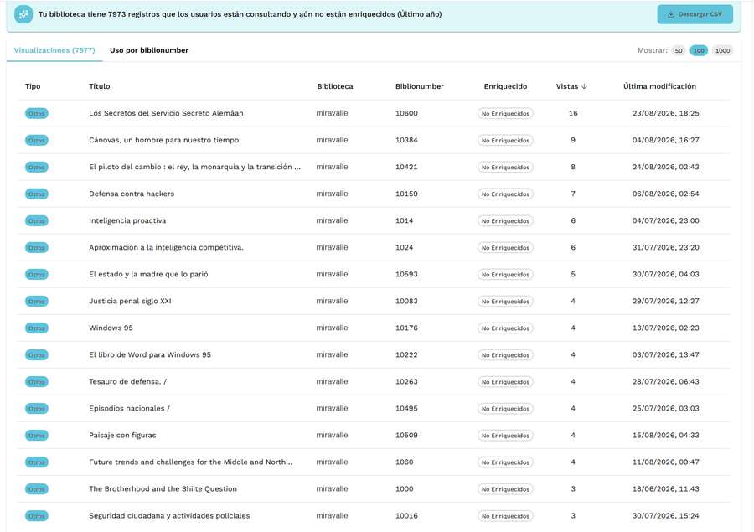The width and height of the screenshot is (754, 532).
Task: Click the Enriquecido column header
Action: (505, 86)
